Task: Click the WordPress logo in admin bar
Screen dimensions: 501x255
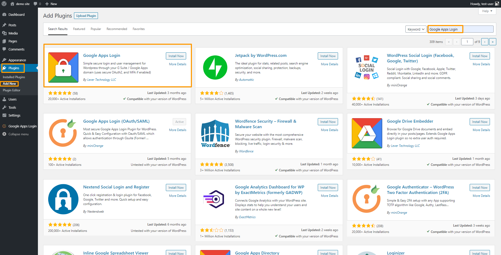Action: (4, 4)
